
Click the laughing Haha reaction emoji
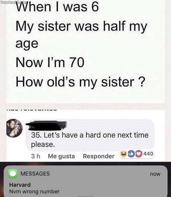pyautogui.click(x=123, y=153)
